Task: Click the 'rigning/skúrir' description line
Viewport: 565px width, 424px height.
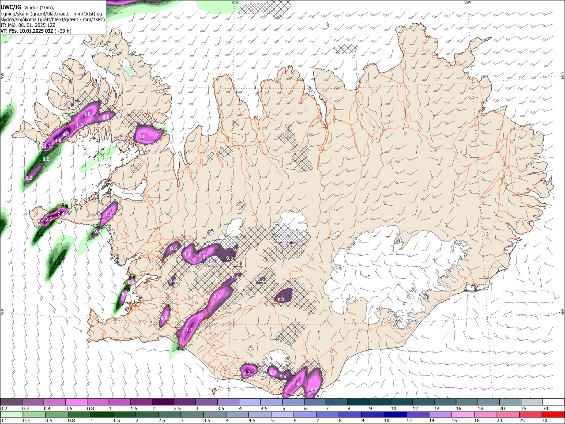Action: (x=51, y=14)
